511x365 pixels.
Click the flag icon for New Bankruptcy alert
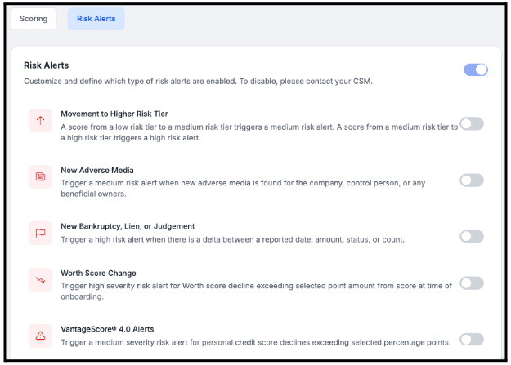point(40,234)
